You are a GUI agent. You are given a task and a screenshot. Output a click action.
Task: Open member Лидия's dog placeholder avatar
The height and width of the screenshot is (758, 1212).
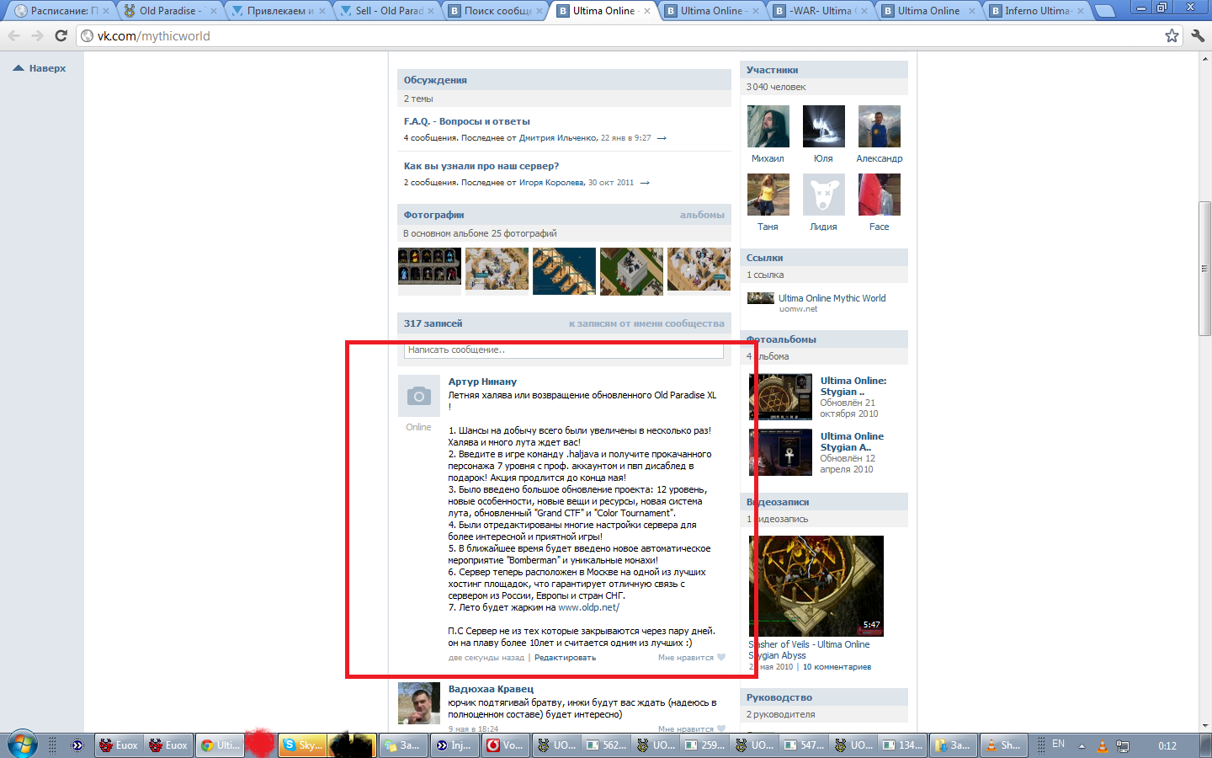824,195
